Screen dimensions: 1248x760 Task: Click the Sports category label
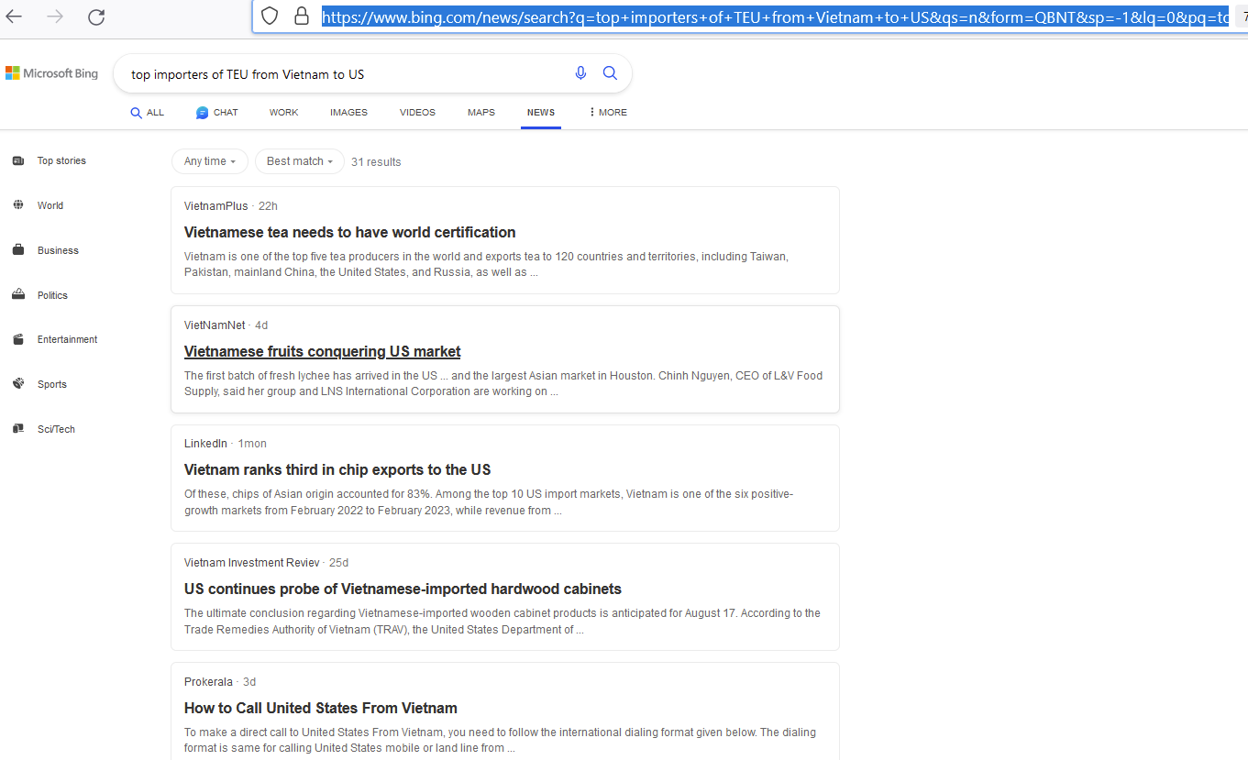pyautogui.click(x=52, y=385)
